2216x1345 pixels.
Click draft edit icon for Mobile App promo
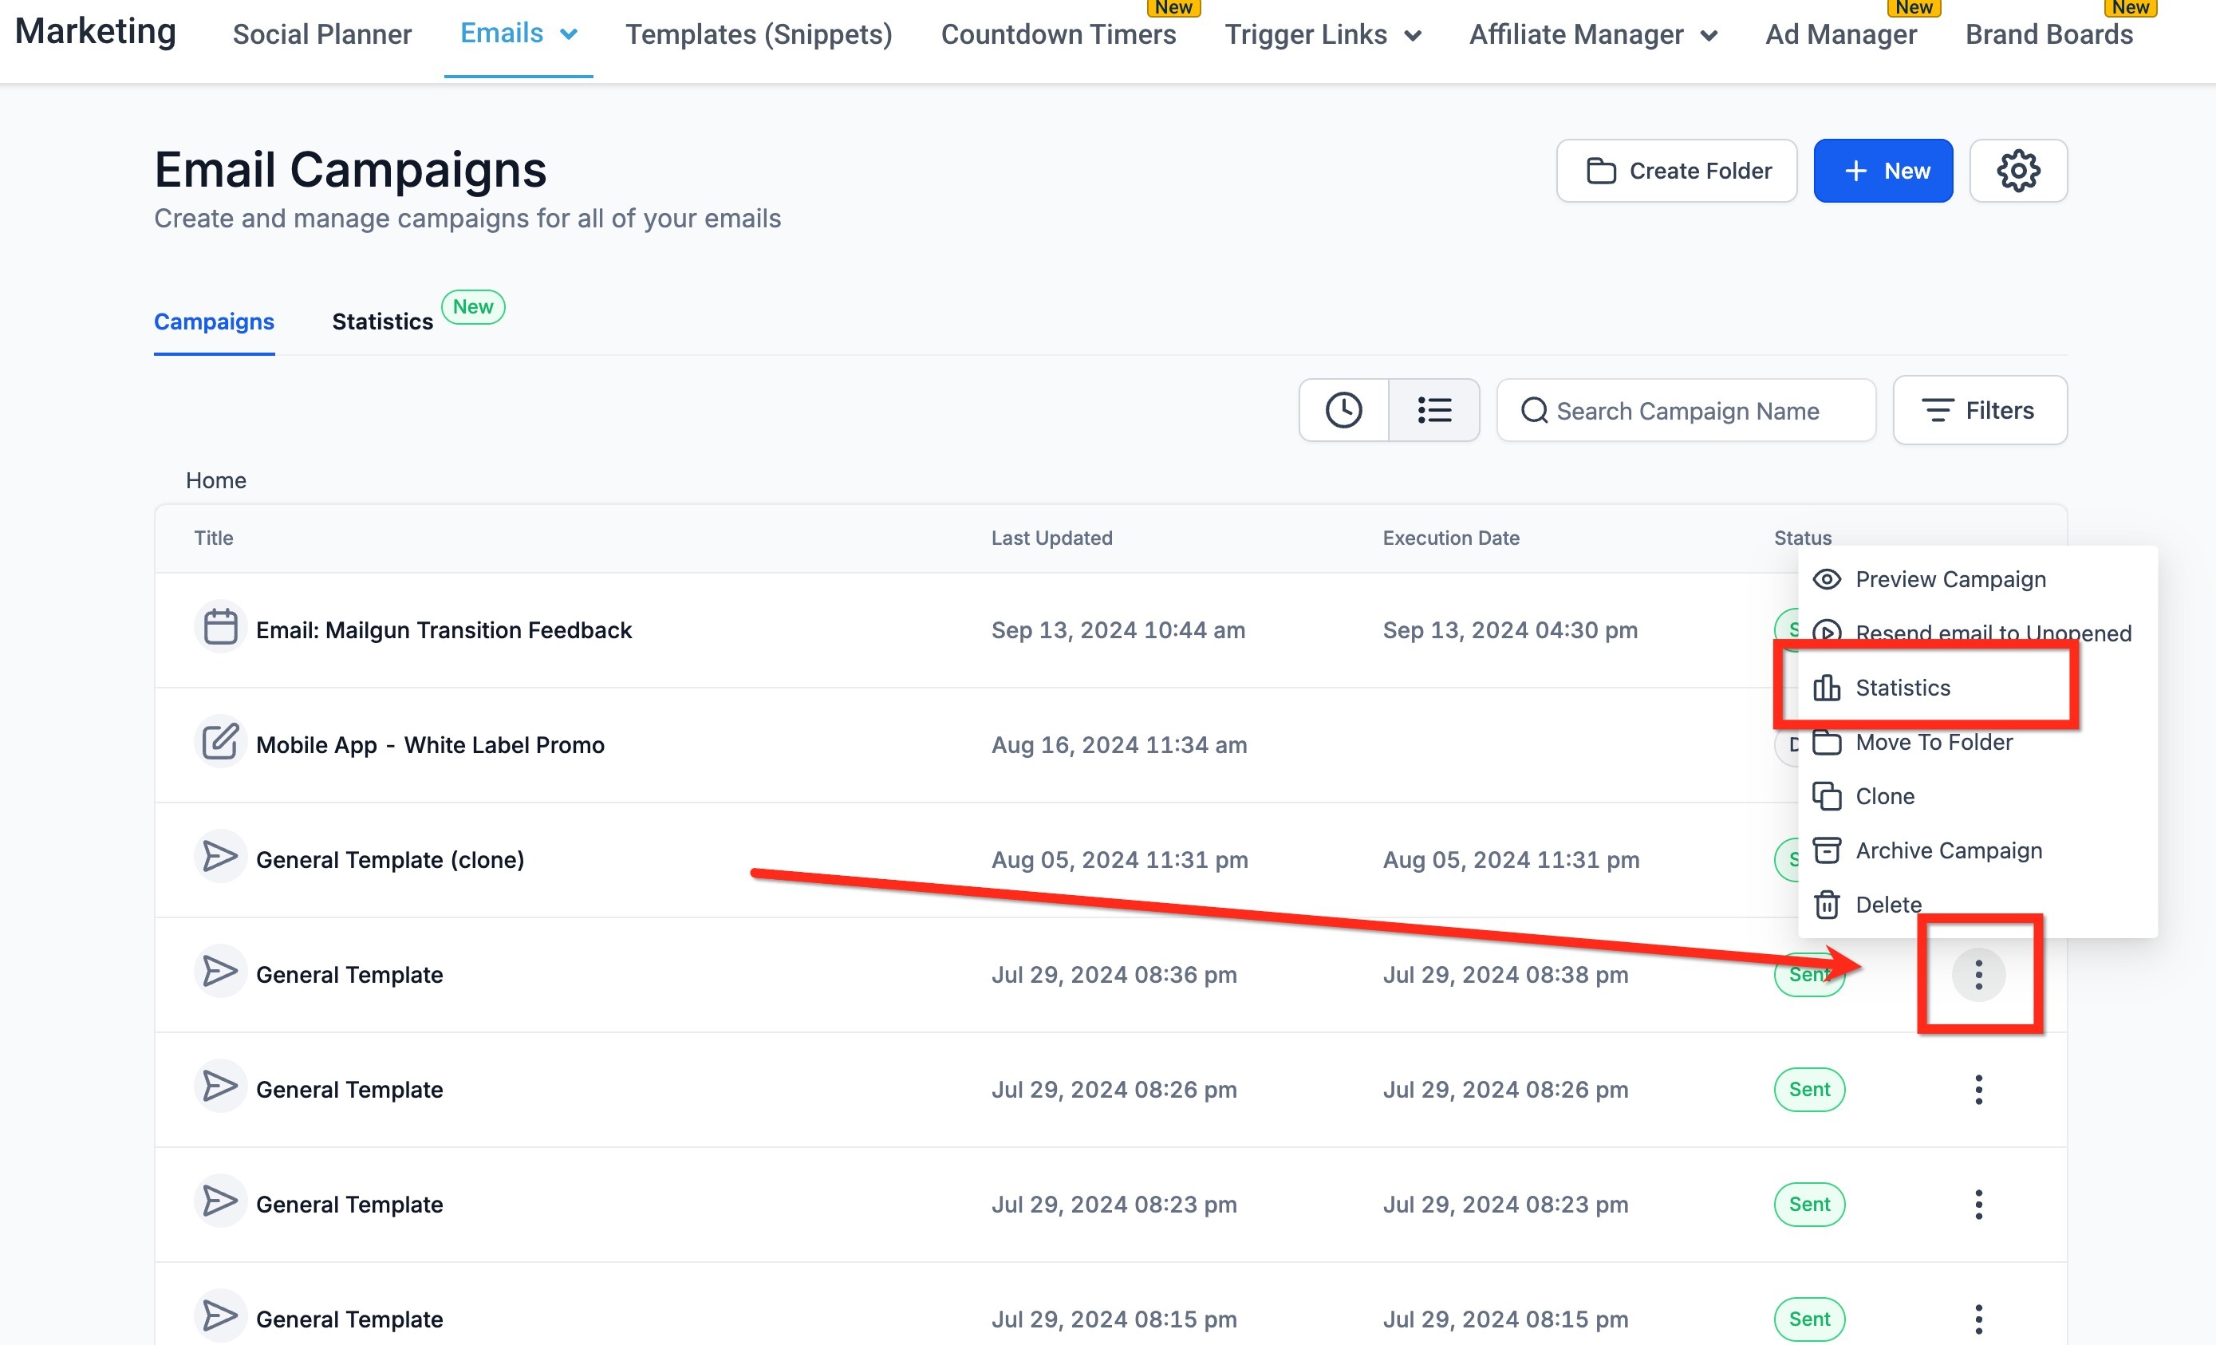pyautogui.click(x=220, y=742)
